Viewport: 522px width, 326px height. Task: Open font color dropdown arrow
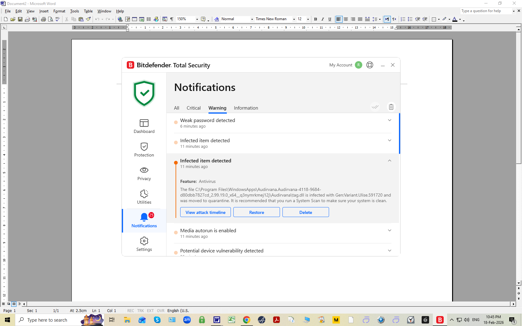pyautogui.click(x=460, y=19)
